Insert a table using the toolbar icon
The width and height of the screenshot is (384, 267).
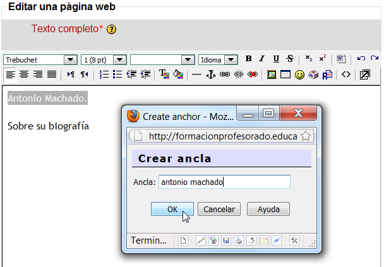[x=285, y=74]
